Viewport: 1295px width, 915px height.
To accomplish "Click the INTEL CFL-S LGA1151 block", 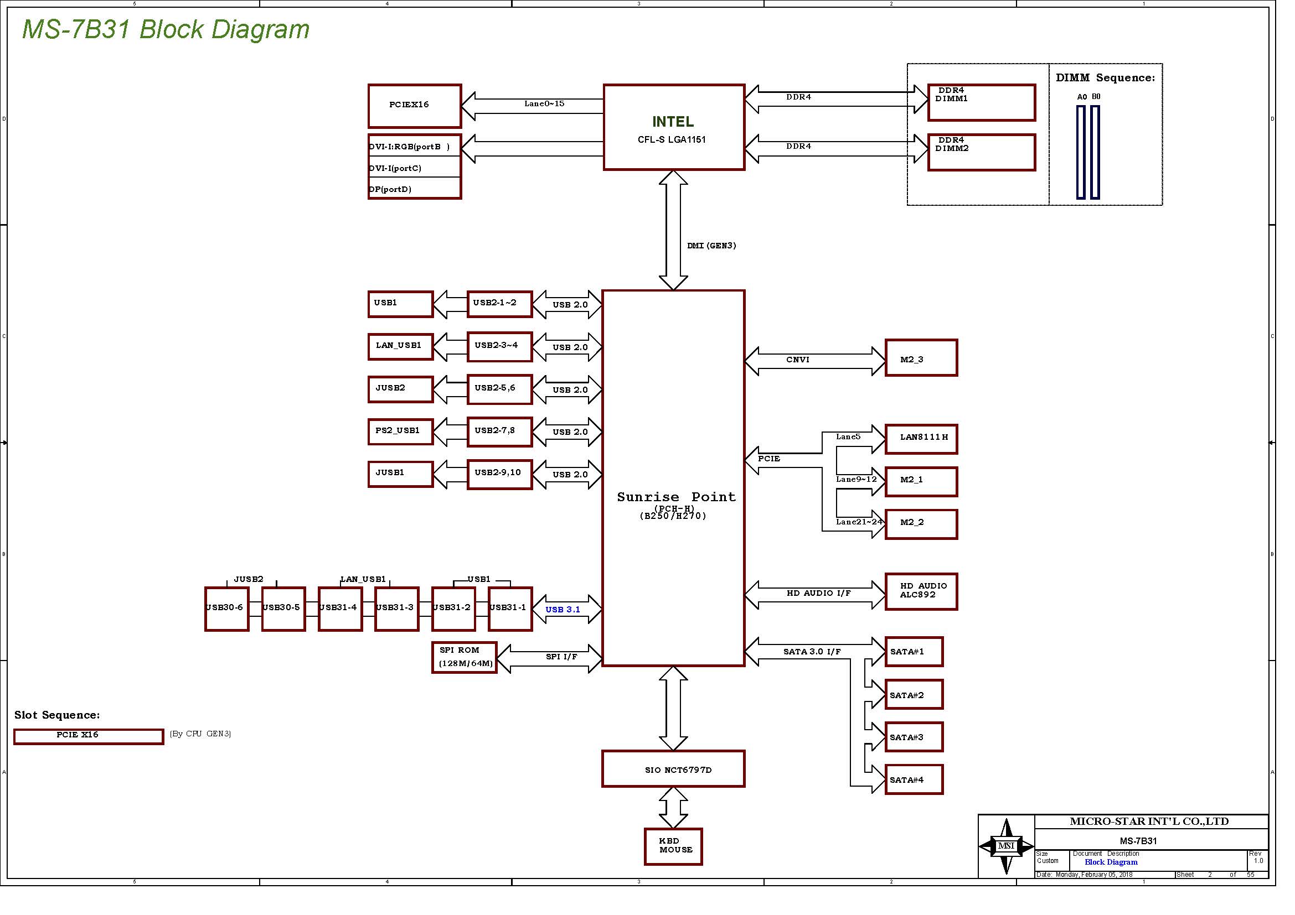I will pos(673,127).
